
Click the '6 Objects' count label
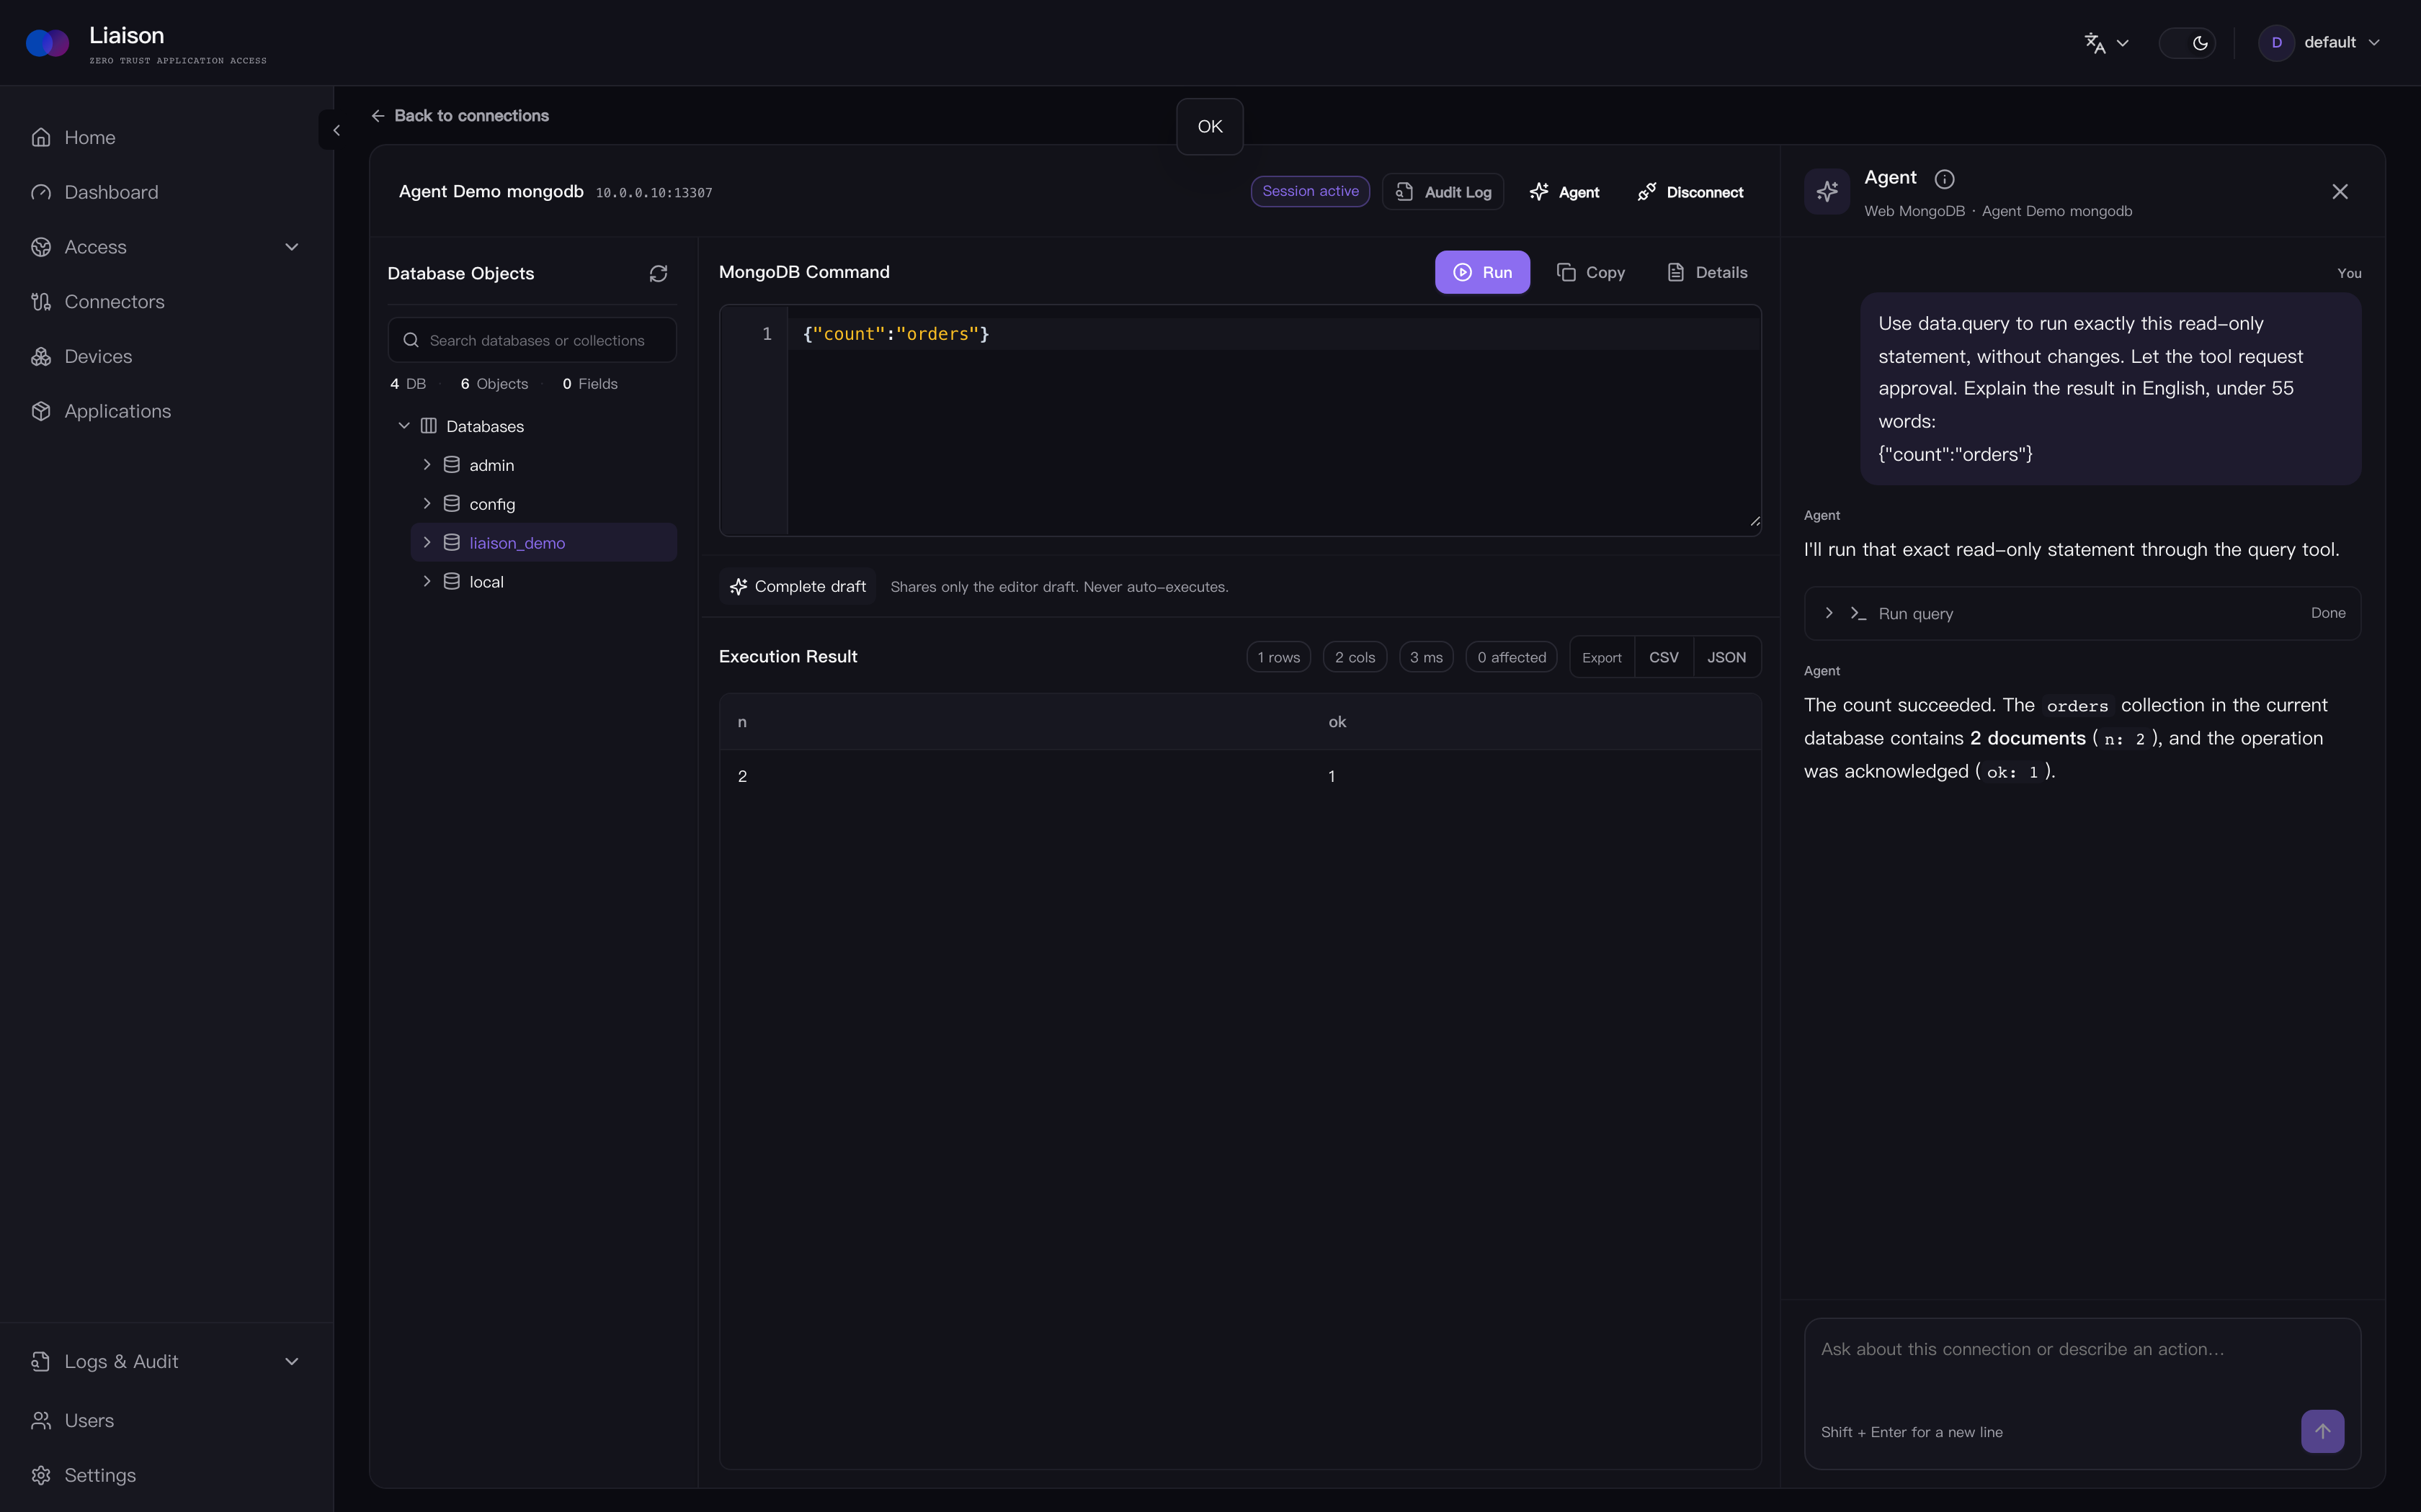tap(494, 384)
